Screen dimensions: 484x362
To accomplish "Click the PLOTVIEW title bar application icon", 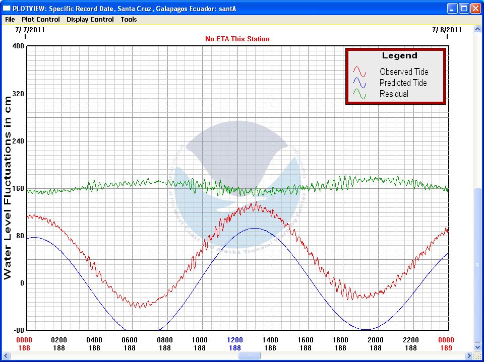I will pos(7,8).
